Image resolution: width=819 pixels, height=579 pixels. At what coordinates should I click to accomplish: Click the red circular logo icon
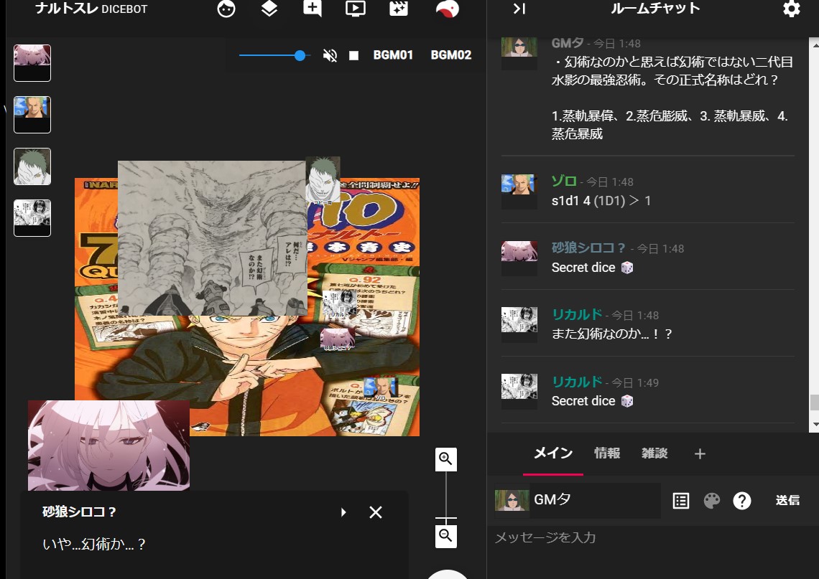click(447, 9)
